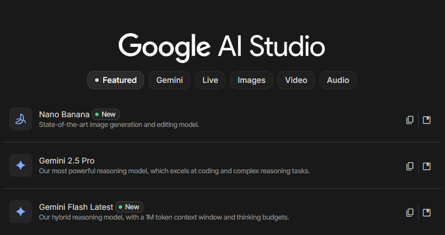Click 'Our hybrid reasoning model' description text
Image resolution: width=445 pixels, height=235 pixels.
coord(164,217)
